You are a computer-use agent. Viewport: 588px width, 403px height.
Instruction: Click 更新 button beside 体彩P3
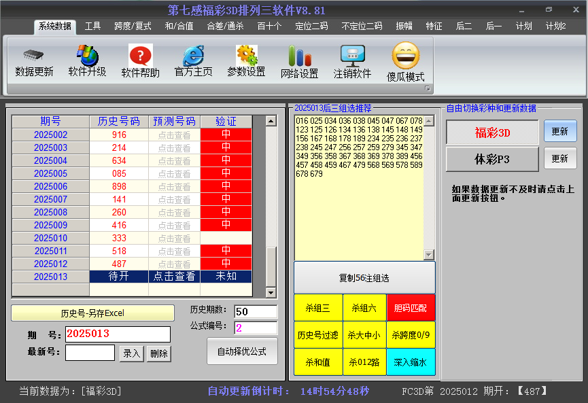click(x=560, y=158)
